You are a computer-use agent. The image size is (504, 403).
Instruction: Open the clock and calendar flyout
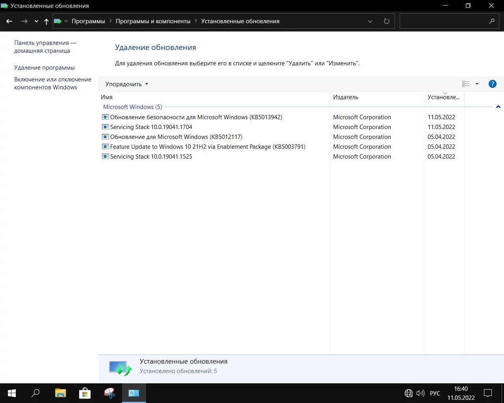pos(461,393)
